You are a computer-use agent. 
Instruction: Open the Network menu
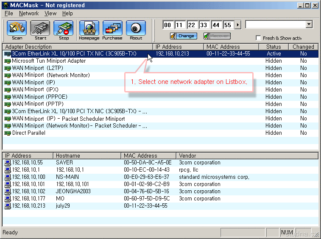[29, 14]
